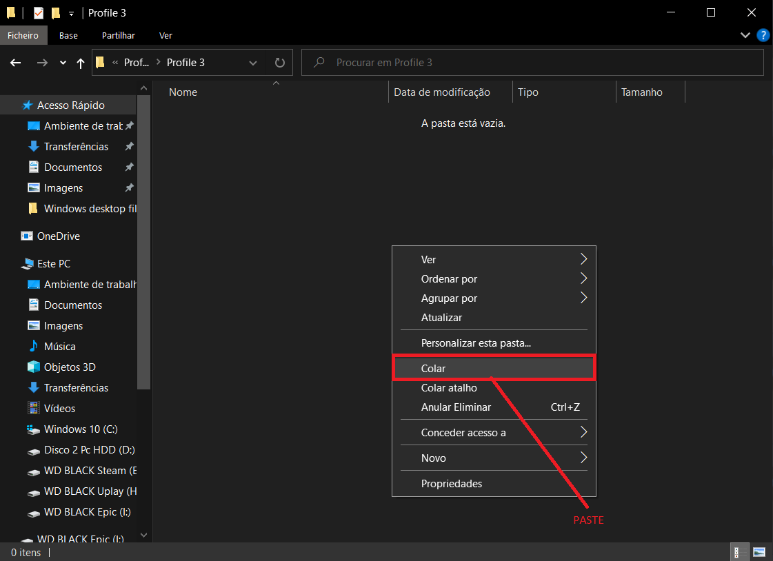Screen dimensions: 773x561
Task: Choose Propriedades from the context menu
Action: click(x=452, y=484)
